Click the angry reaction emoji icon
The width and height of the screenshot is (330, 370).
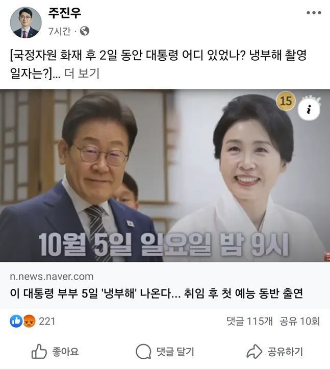(x=29, y=321)
